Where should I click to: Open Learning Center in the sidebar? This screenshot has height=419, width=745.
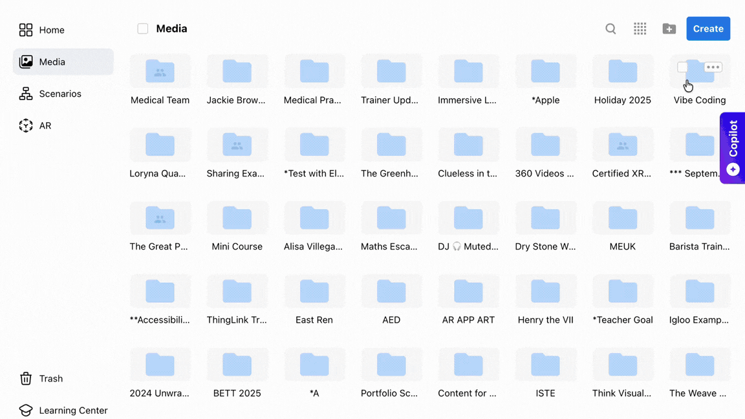(63, 411)
